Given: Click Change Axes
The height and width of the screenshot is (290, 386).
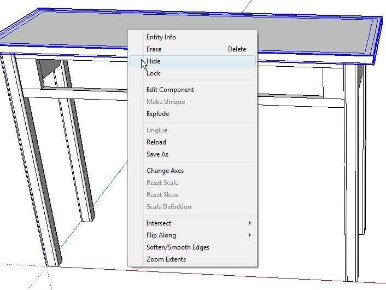Looking at the screenshot, I should (192, 171).
